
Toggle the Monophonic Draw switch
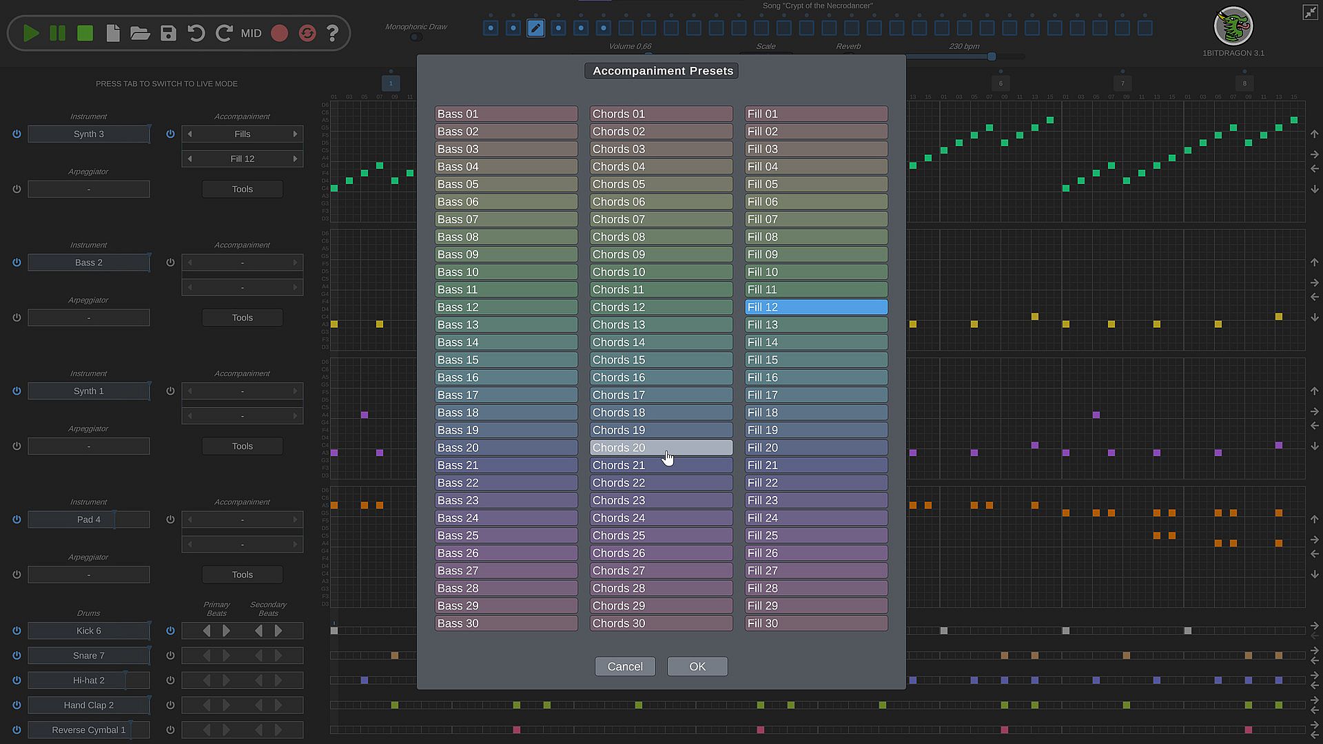tap(416, 37)
